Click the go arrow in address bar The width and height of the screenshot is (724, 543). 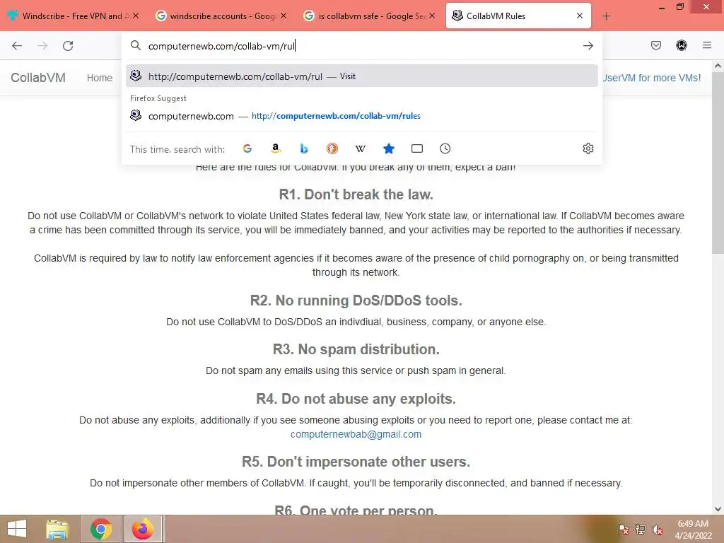pos(588,46)
